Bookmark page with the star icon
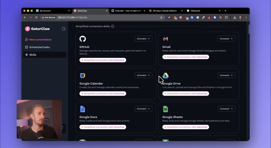 161,17
